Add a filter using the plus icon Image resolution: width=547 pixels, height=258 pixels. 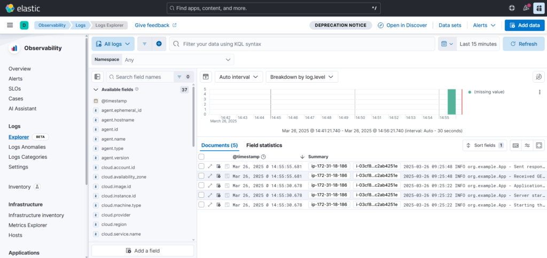click(x=159, y=44)
